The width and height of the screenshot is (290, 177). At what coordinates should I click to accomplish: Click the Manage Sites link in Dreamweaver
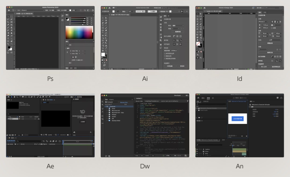(124, 102)
